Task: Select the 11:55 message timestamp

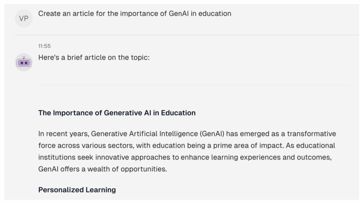Action: pos(44,46)
